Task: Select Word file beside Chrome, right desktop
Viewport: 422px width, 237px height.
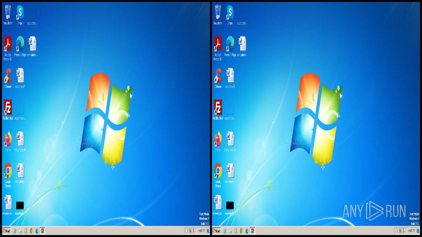Action: (x=230, y=173)
